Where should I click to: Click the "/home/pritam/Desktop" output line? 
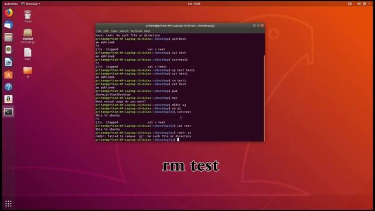pyautogui.click(x=113, y=94)
